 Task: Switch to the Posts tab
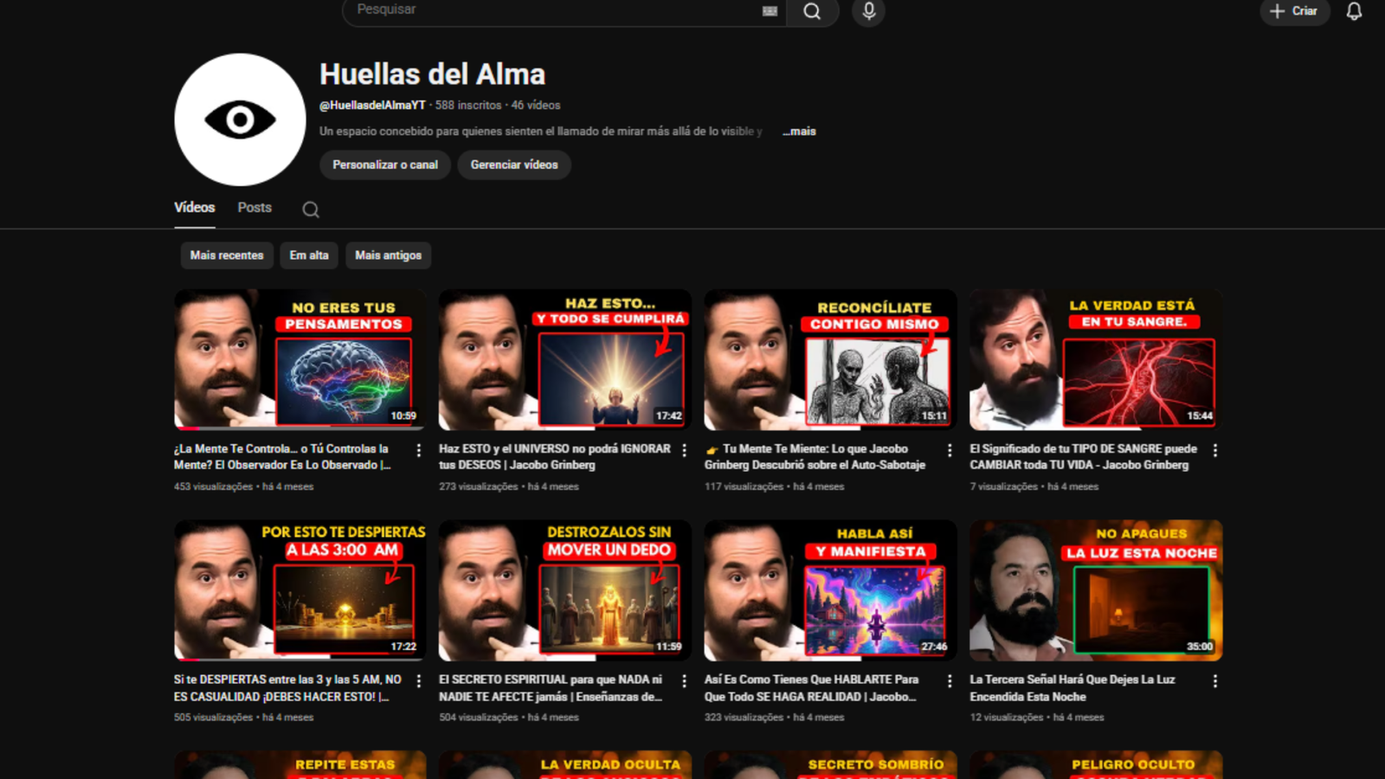point(254,208)
